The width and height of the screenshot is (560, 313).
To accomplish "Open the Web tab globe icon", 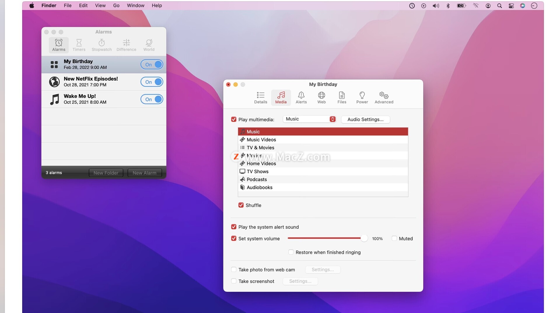I will point(321,98).
